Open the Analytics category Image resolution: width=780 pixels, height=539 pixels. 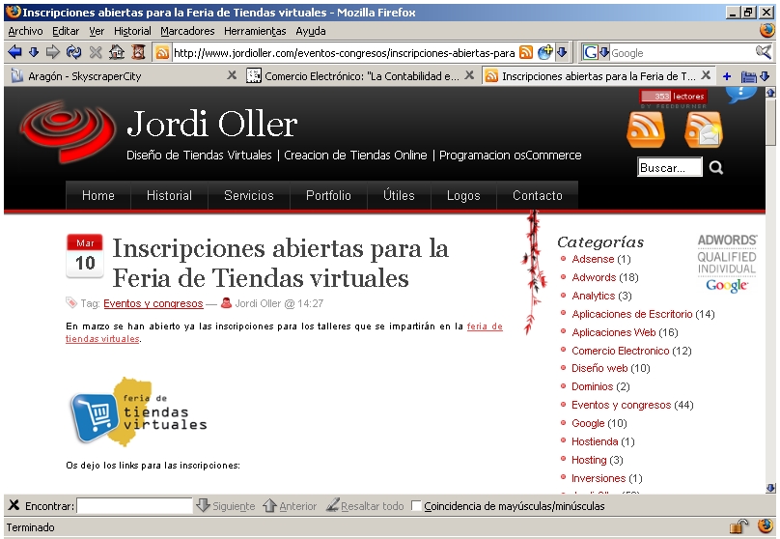[x=594, y=296]
